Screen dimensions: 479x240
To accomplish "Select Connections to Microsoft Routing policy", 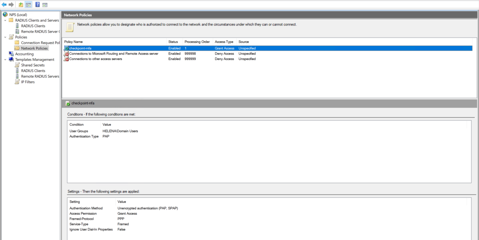I will coord(113,54).
